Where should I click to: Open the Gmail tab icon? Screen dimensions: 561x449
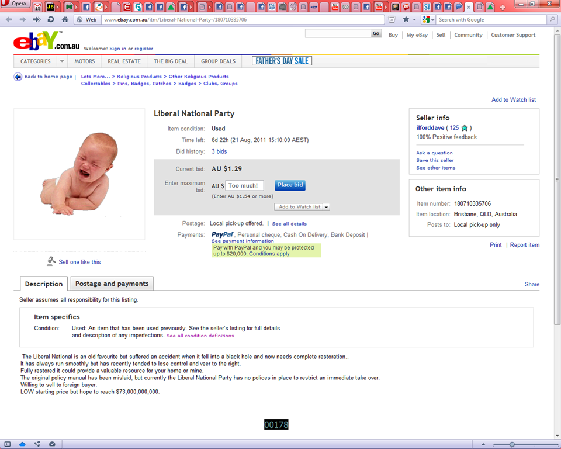tap(37, 6)
